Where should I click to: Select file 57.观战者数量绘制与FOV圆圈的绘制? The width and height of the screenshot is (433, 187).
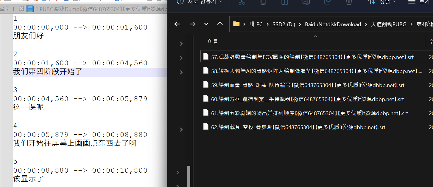[312, 57]
